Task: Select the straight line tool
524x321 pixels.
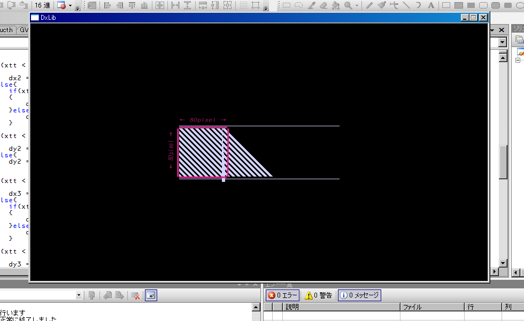Action: [x=406, y=5]
